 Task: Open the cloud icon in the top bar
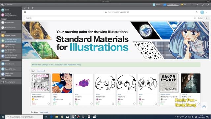click(x=165, y=5)
